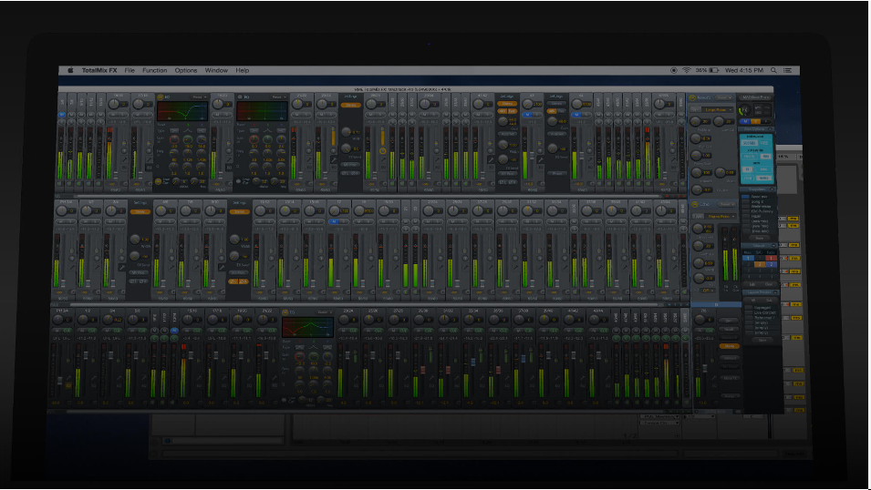Click Recall button in Control Room
The image size is (871, 490).
click(x=729, y=330)
